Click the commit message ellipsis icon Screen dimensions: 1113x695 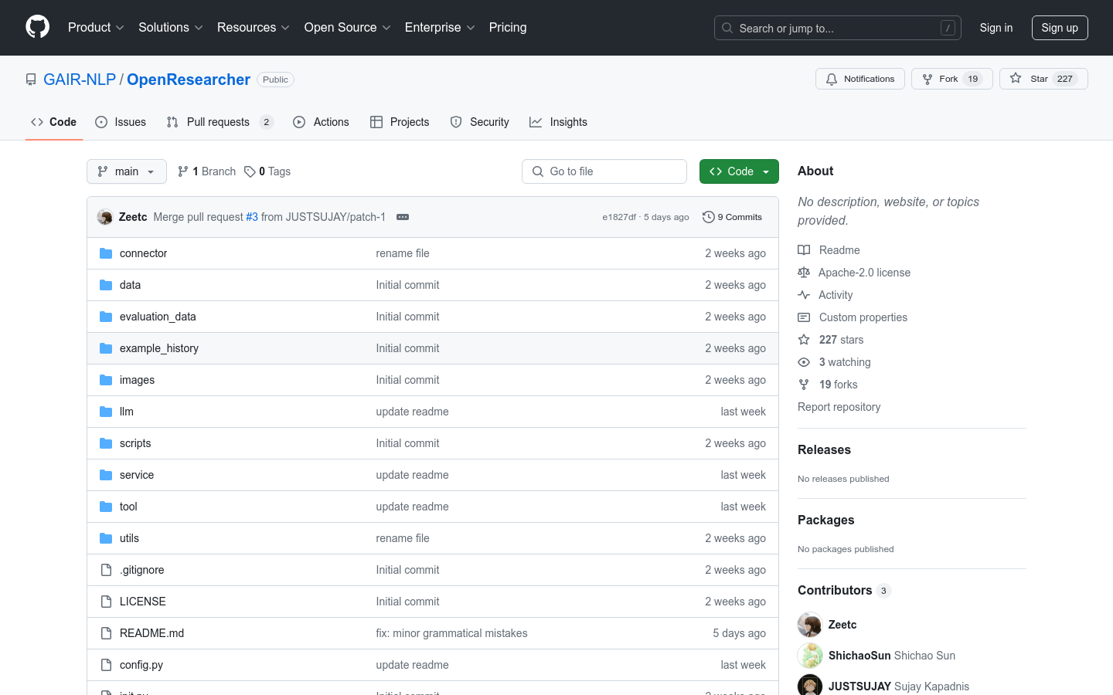click(x=403, y=217)
